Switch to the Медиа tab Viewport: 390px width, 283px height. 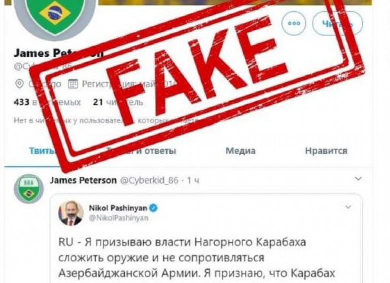(x=240, y=150)
